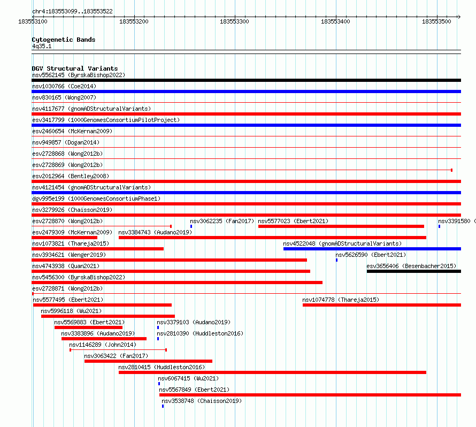
Task: Click the red nsv5577023 variant bar
Action: tap(341, 226)
